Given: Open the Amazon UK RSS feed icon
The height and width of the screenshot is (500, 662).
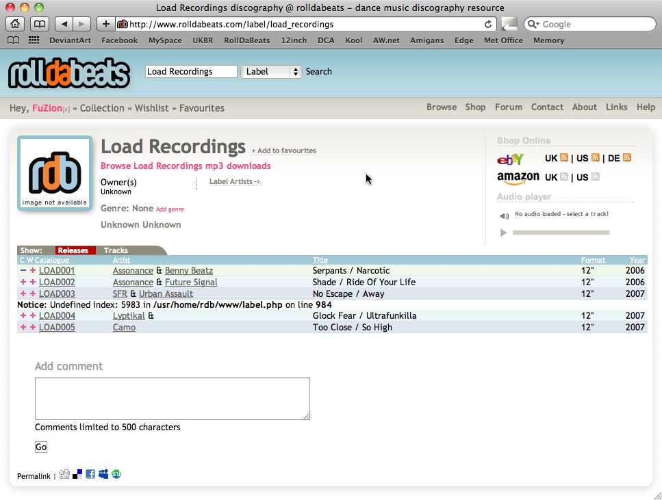Looking at the screenshot, I should tap(564, 176).
